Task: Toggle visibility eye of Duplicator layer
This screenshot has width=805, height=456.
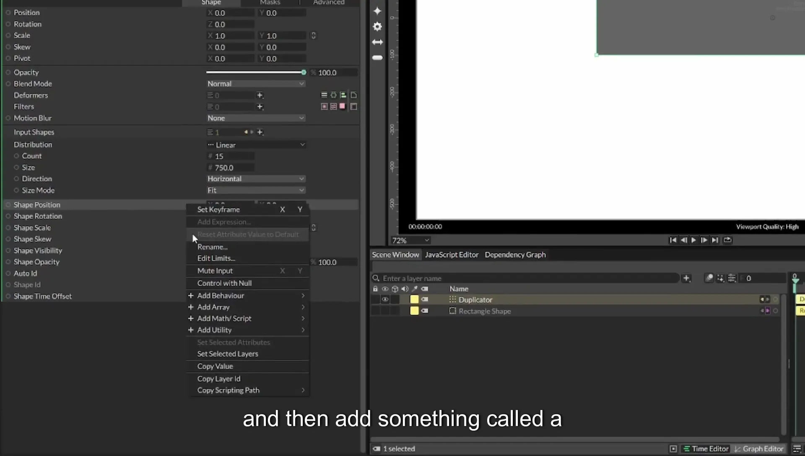Action: 385,300
